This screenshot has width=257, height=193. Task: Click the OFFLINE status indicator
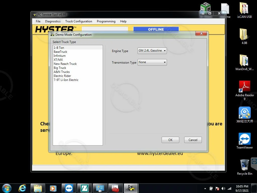(x=156, y=29)
